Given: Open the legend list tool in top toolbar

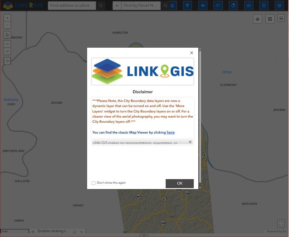Looking at the screenshot, I should point(218,5).
